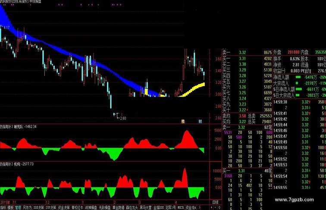Switch to DDE决策 indicator template

click(38, 207)
